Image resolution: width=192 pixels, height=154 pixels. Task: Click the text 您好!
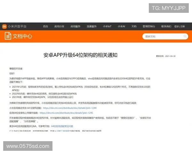click(x=12, y=73)
